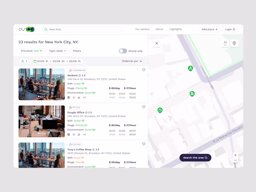Select the coworking map marker
Screen dimensions: 256x192
190,68
